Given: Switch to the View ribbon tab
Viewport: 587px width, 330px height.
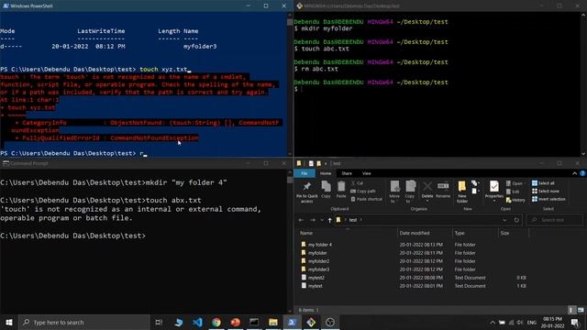Looking at the screenshot, I should coord(367,173).
